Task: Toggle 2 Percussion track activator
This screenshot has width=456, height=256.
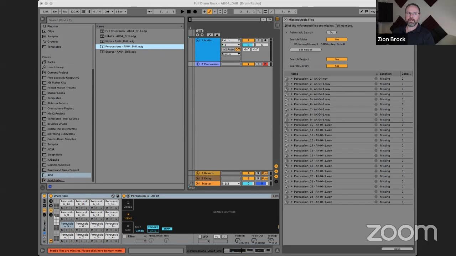Action: click(248, 64)
